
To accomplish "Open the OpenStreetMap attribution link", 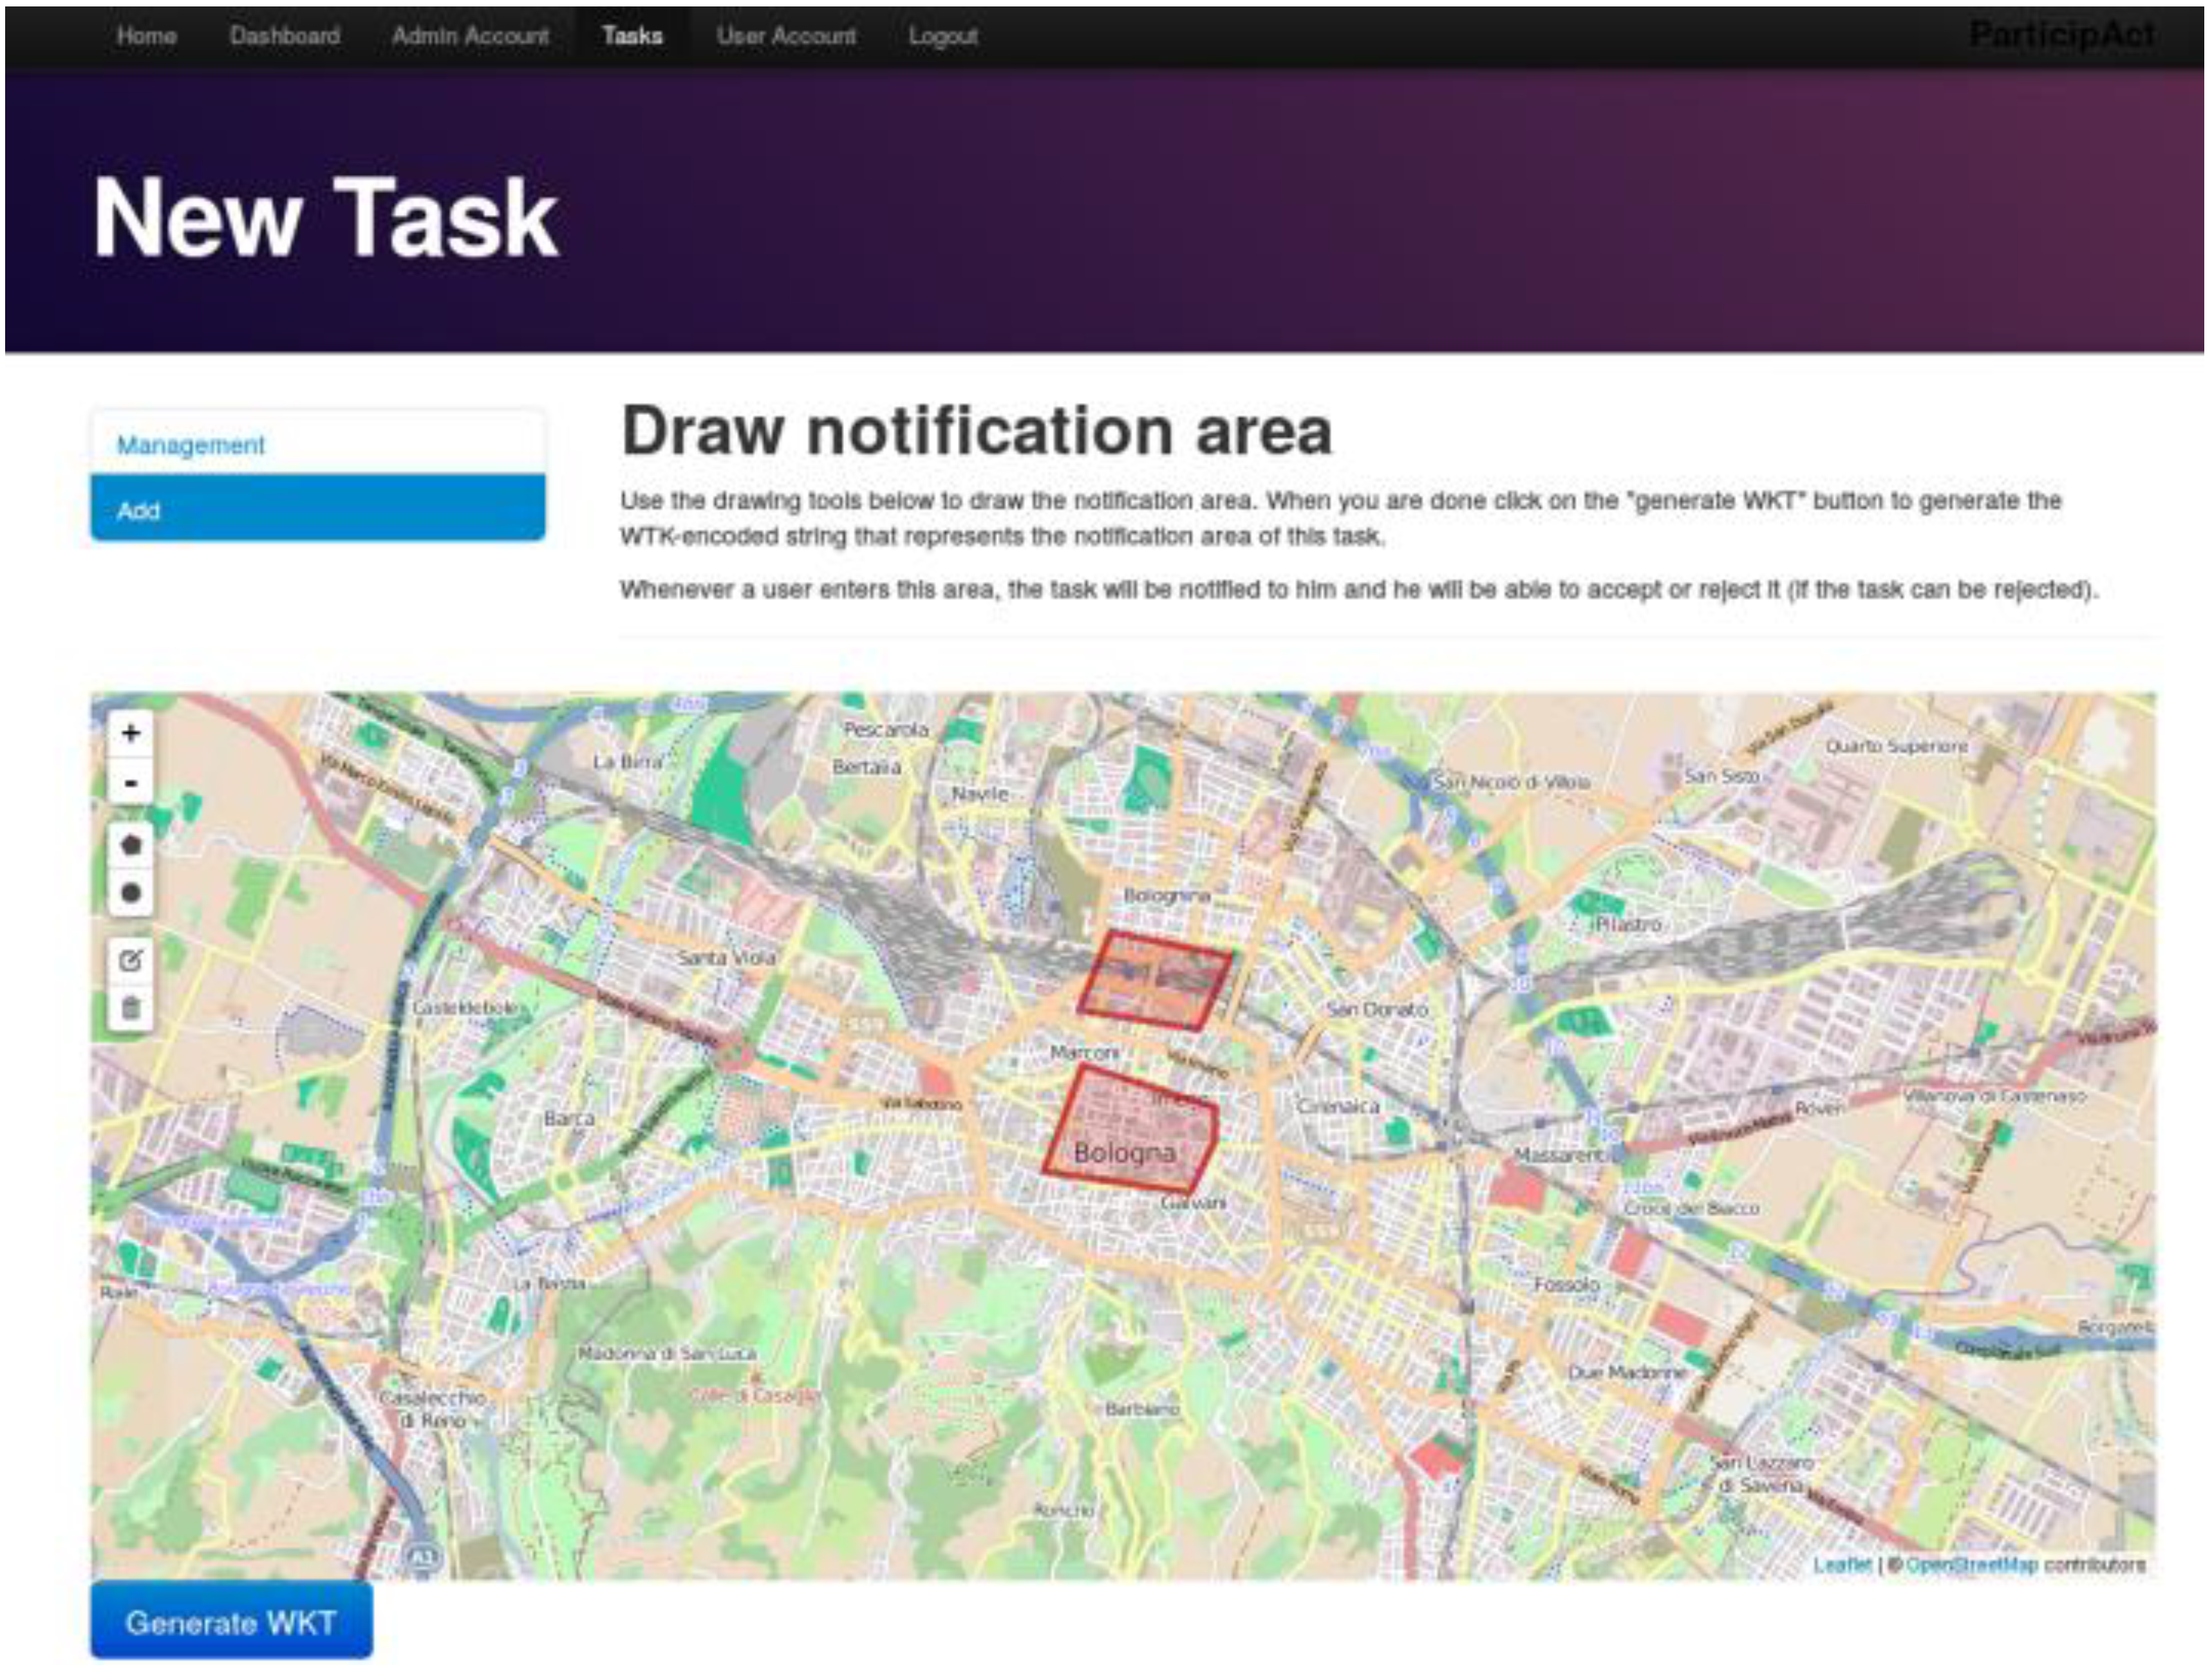I will [1971, 1564].
